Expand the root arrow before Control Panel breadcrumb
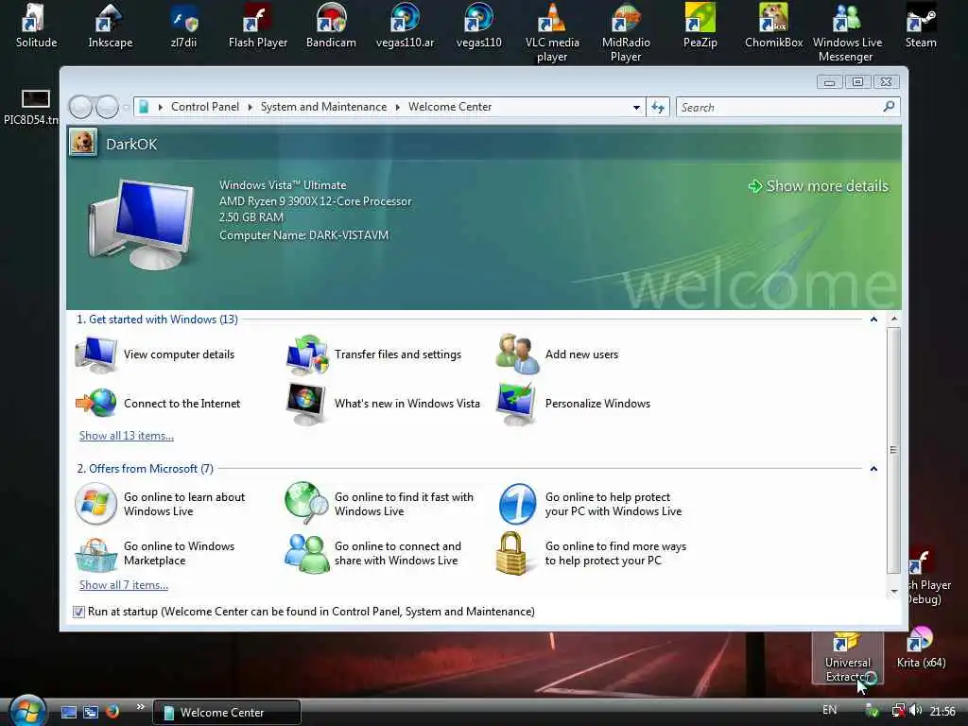 coord(161,108)
